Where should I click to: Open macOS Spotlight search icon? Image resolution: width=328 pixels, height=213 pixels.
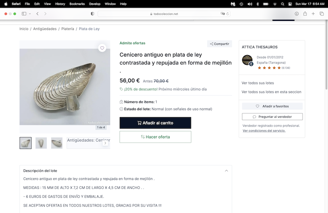pyautogui.click(x=282, y=4)
